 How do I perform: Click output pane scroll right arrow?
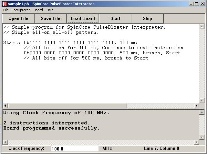197,142
